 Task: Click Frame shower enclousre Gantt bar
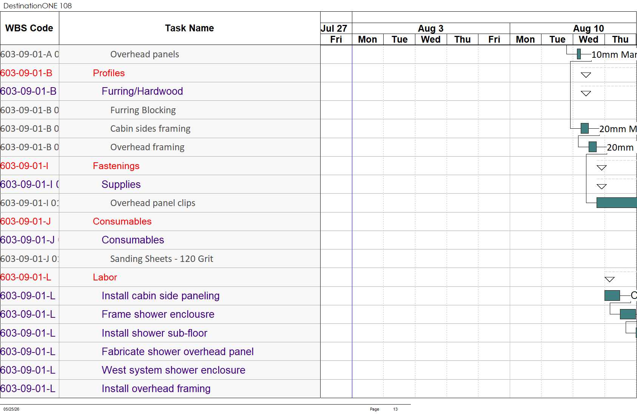click(x=628, y=314)
